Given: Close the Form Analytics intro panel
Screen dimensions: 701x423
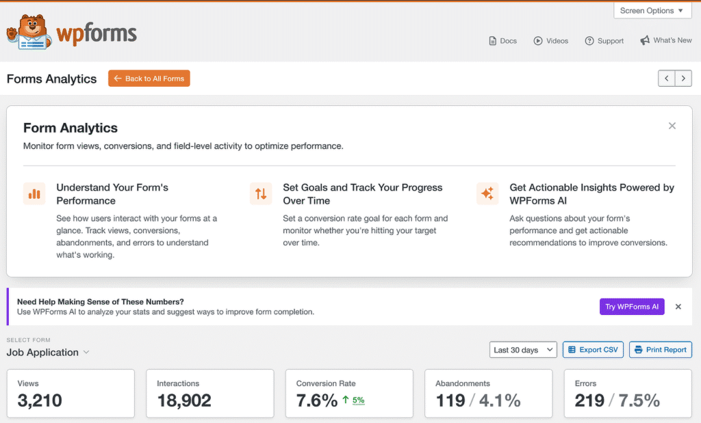Looking at the screenshot, I should coord(672,126).
